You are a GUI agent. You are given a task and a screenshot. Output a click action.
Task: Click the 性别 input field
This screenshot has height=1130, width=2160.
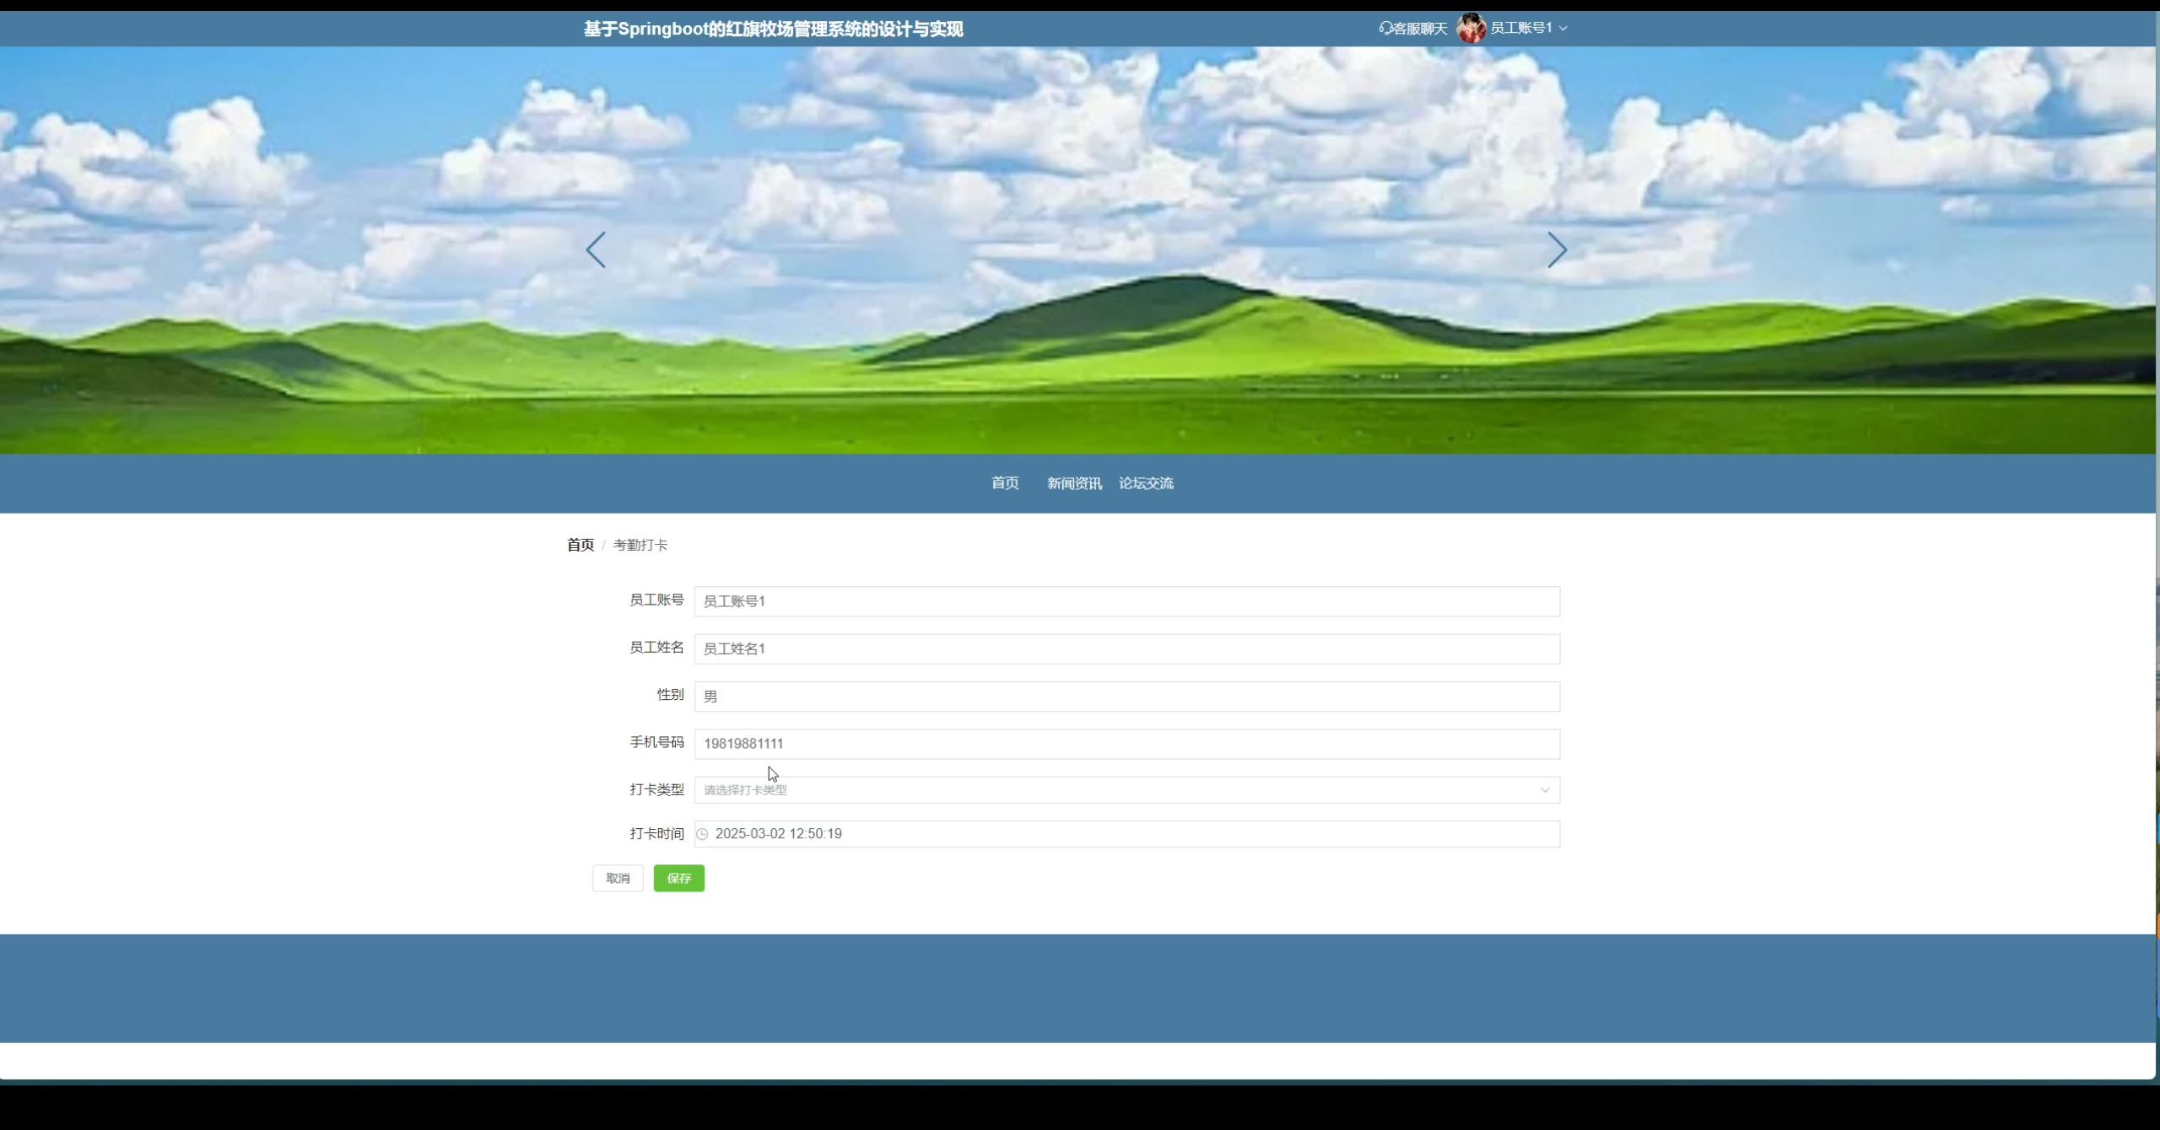tap(1126, 697)
